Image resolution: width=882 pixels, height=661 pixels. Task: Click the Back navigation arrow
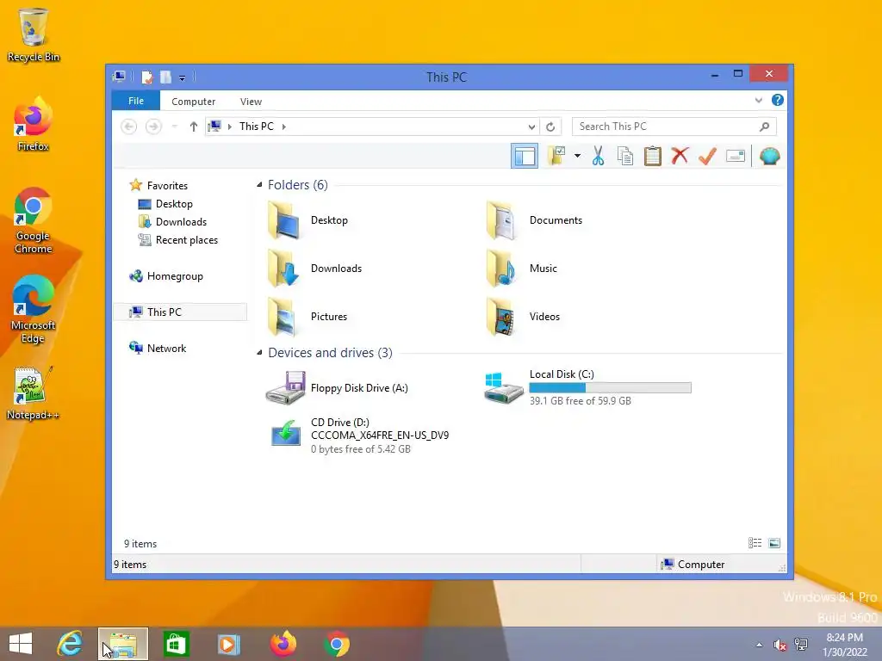(x=129, y=127)
